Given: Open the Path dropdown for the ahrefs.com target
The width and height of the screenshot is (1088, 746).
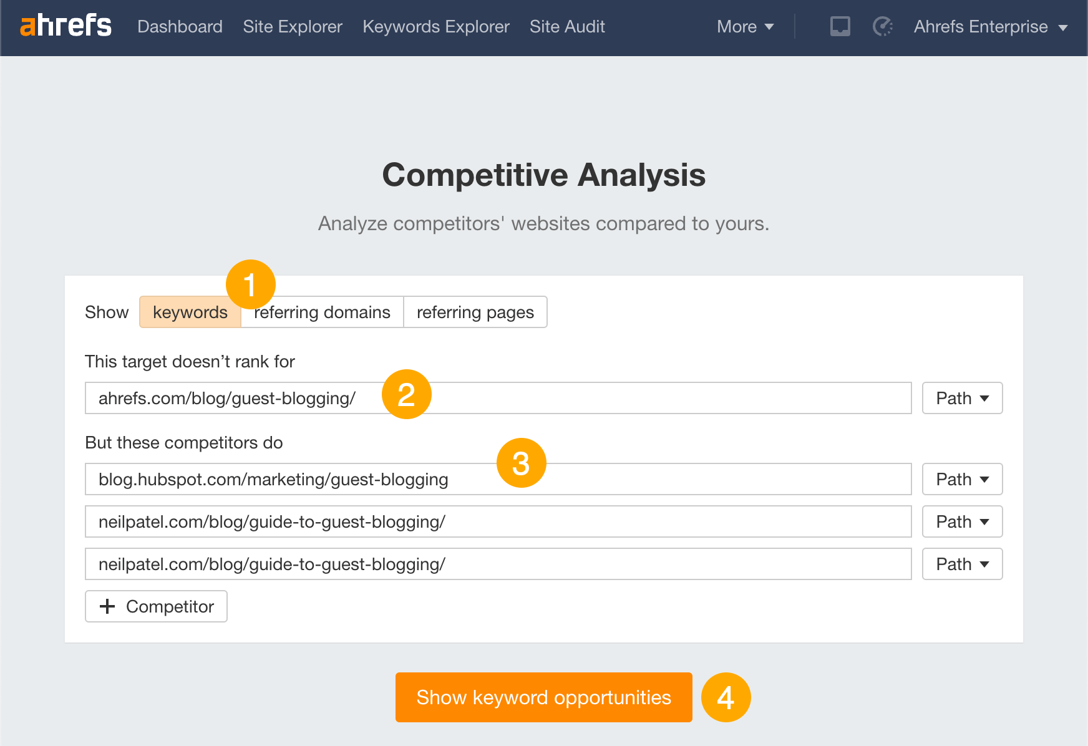Looking at the screenshot, I should click(963, 398).
